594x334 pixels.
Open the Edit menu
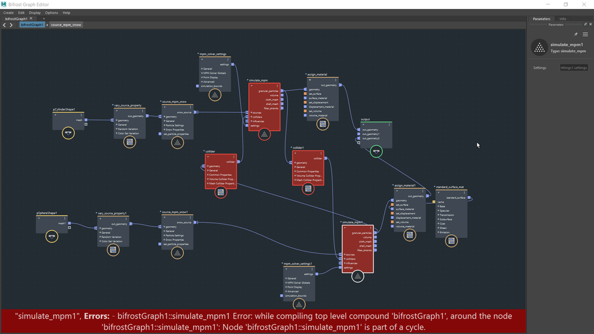click(x=21, y=12)
